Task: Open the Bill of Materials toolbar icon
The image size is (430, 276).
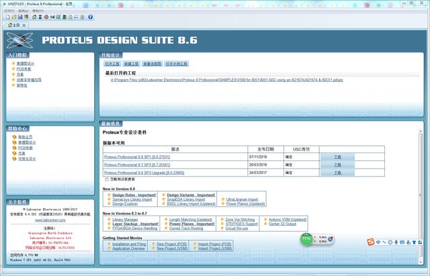Action: point(71,17)
